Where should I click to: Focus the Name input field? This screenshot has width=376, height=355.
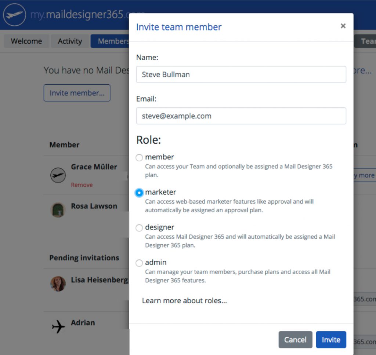tap(241, 74)
